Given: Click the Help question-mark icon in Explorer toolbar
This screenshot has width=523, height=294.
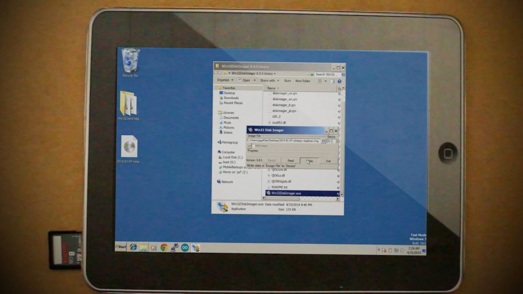Looking at the screenshot, I should click(339, 81).
